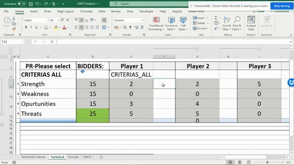Open the Developer ribbon tab
This screenshot has height=165, width=294.
point(146,11)
